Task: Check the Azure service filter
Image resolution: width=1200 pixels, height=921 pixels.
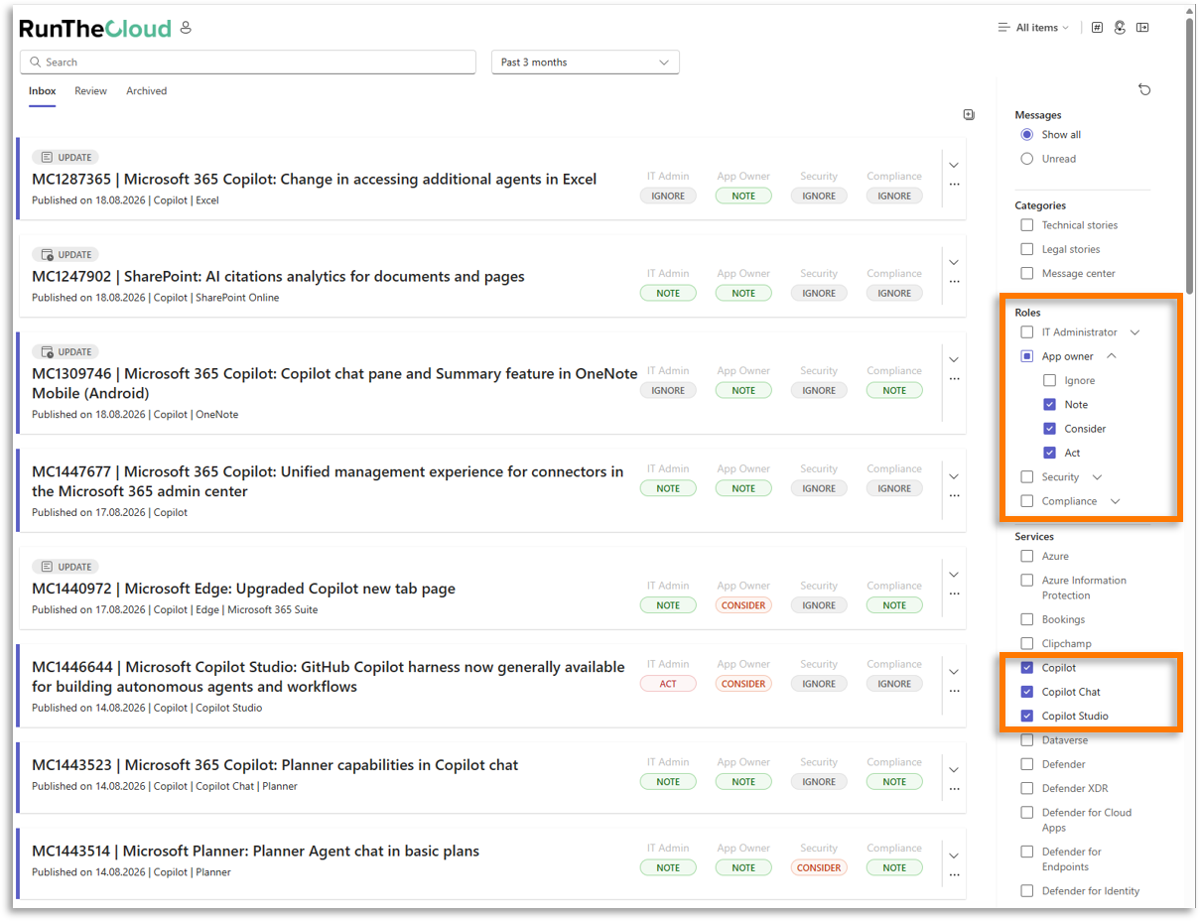Action: click(1027, 557)
